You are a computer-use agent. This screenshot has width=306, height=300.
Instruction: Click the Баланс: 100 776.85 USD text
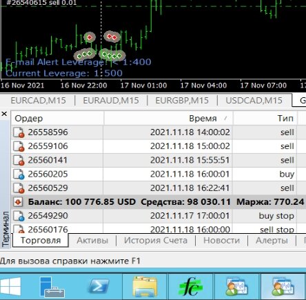[82, 202]
